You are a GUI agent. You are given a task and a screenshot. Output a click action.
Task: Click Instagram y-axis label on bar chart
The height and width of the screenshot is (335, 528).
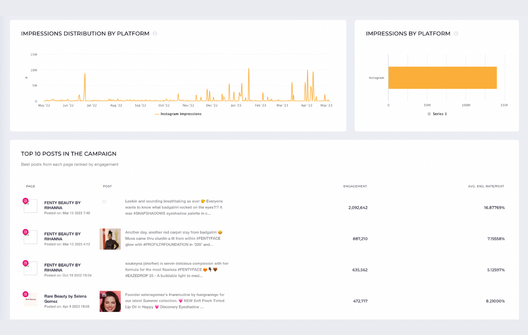(x=376, y=78)
